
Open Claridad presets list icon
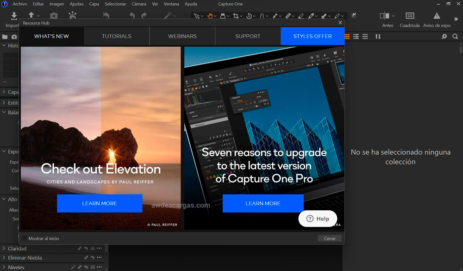93,248
